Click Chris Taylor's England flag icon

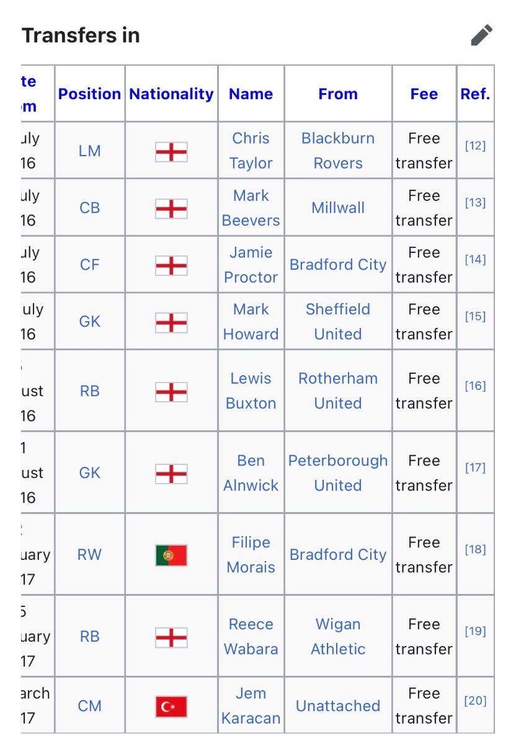171,151
